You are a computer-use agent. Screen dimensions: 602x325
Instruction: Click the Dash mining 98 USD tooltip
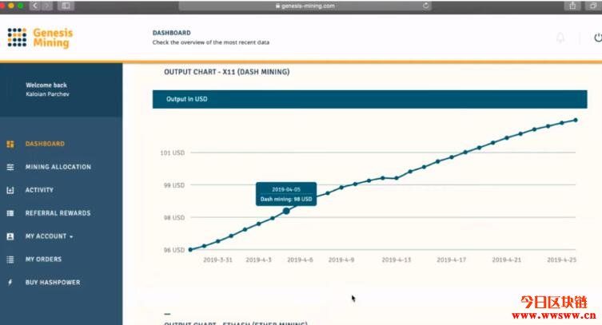click(x=286, y=194)
